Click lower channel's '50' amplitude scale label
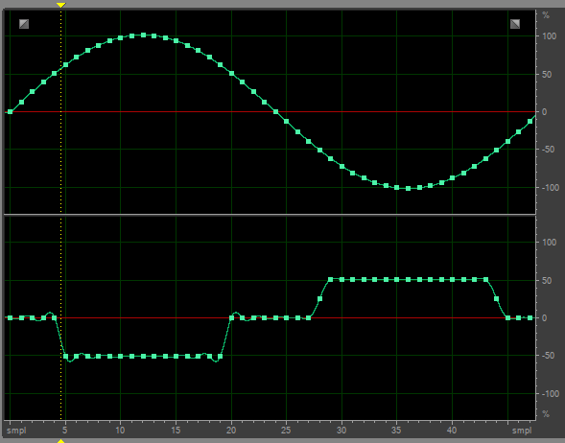 point(547,281)
